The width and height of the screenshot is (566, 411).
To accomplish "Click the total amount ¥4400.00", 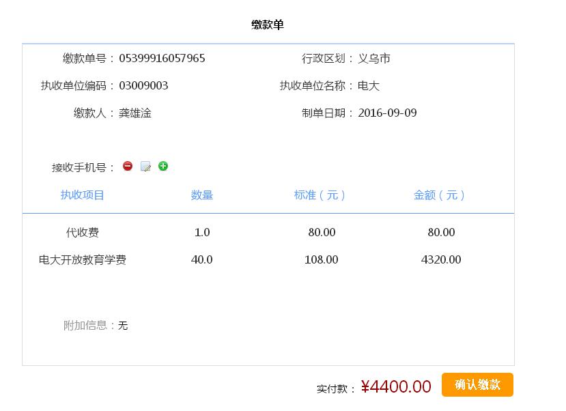I will tap(396, 387).
